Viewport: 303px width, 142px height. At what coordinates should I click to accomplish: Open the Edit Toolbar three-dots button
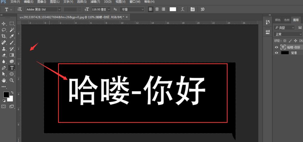point(4,87)
